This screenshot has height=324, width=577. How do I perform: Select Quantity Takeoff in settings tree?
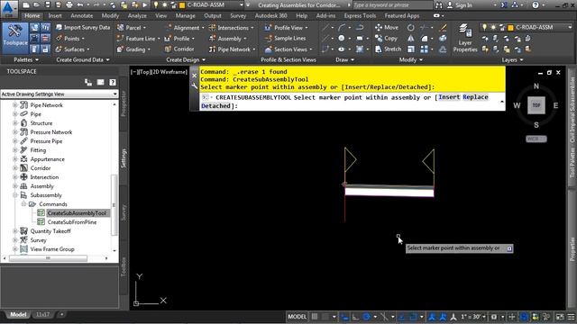50,231
